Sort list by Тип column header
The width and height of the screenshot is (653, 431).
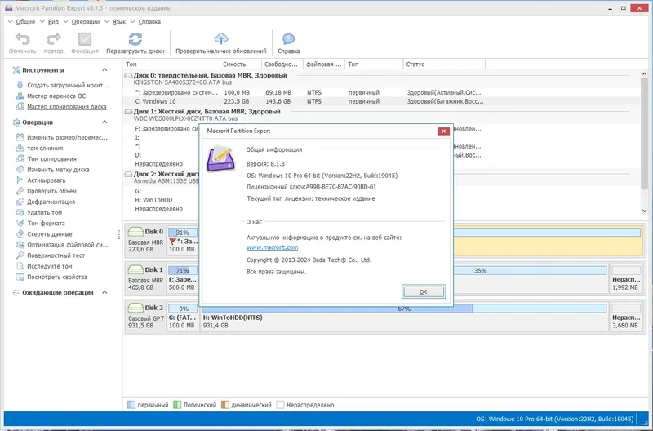pos(374,64)
